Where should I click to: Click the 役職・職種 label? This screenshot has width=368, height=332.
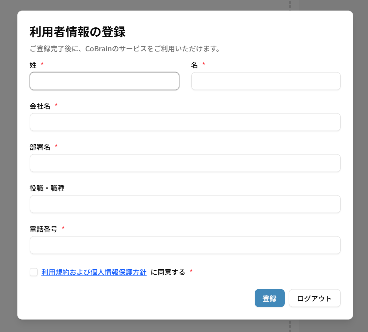point(47,188)
